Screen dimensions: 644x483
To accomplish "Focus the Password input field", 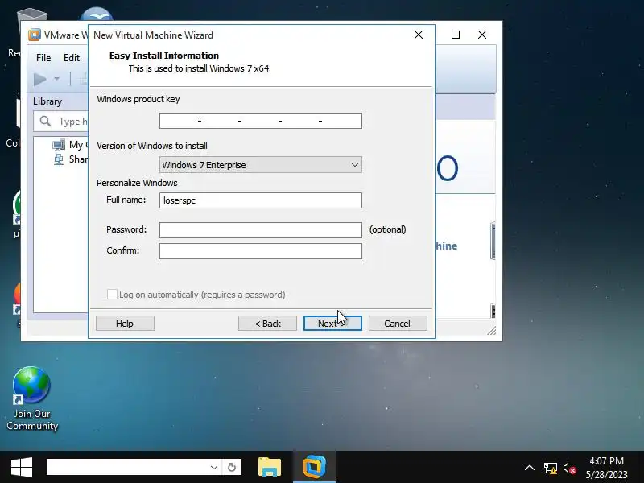I will (x=260, y=230).
